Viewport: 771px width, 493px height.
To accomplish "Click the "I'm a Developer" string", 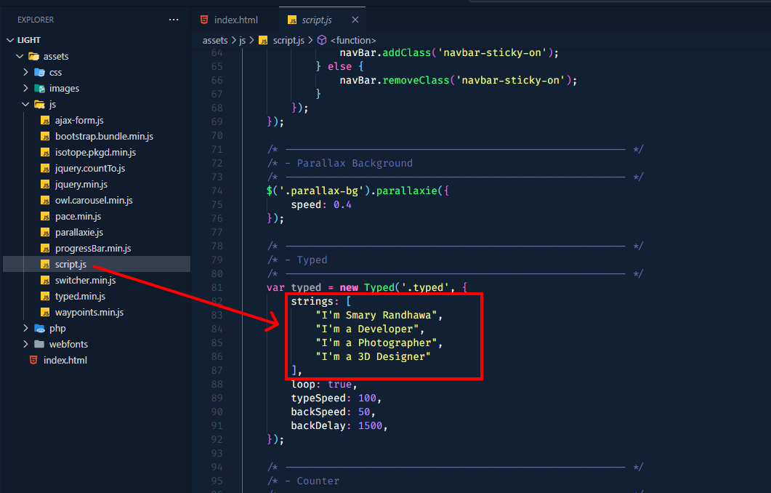I will (367, 329).
